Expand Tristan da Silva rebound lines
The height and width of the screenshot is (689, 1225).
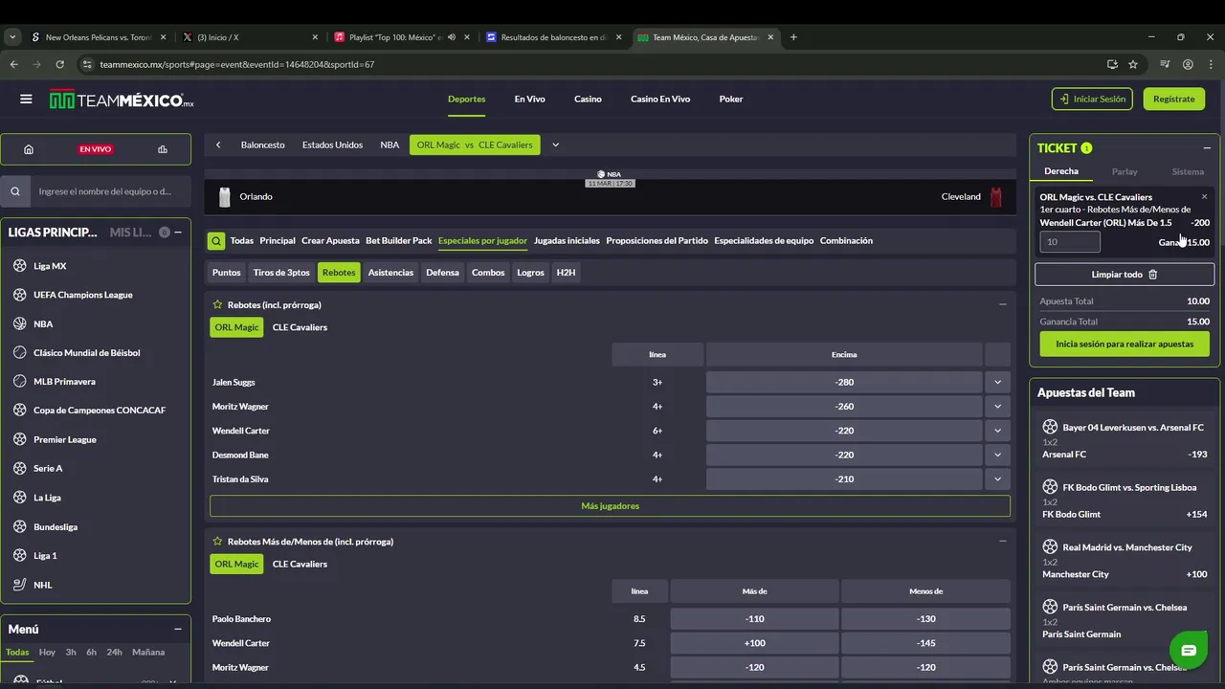(x=997, y=478)
